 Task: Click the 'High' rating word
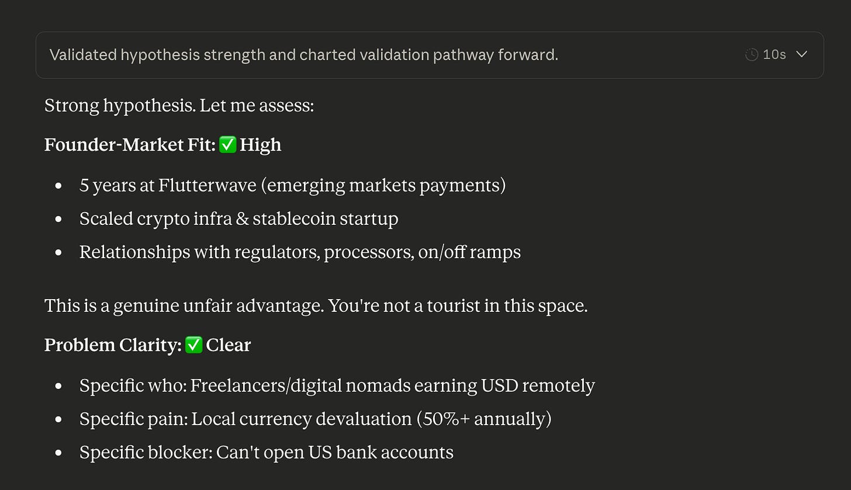pos(261,145)
